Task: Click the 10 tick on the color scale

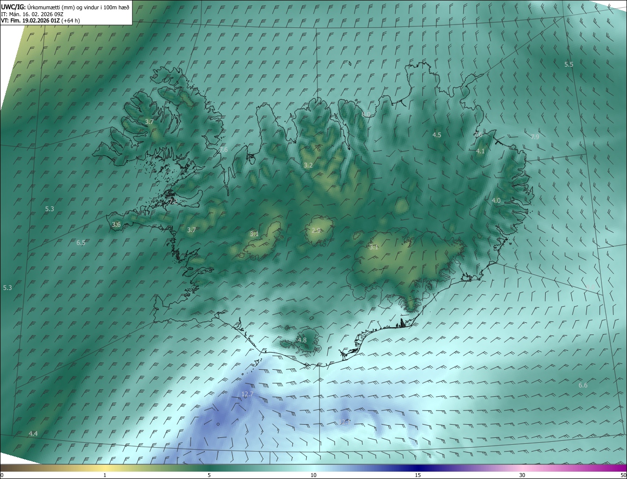Action: (313, 475)
